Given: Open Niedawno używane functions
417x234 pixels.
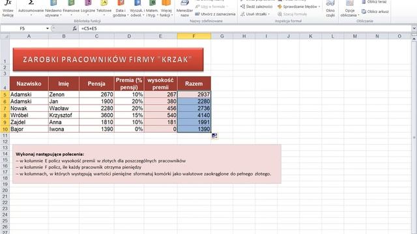Looking at the screenshot, I should point(53,8).
